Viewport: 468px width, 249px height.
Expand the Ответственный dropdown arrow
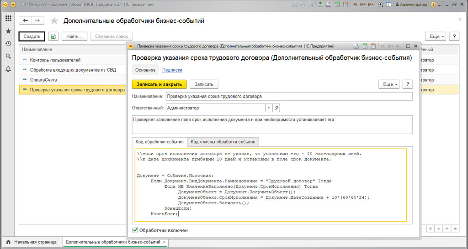tap(269, 108)
